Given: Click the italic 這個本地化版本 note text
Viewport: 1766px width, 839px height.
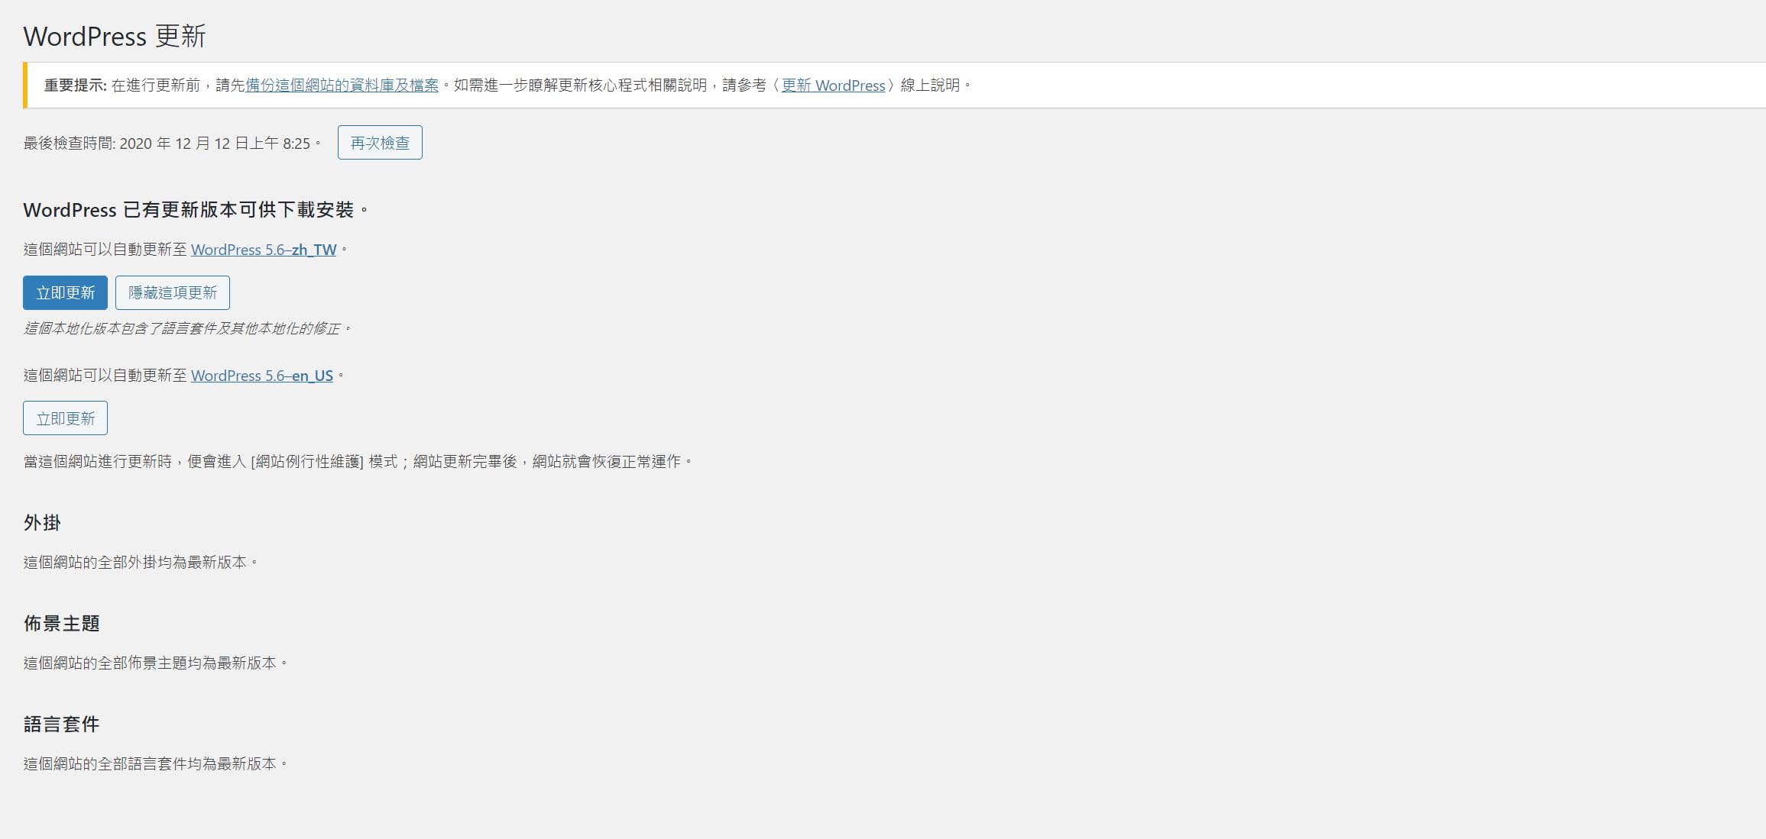Looking at the screenshot, I should pos(187,328).
